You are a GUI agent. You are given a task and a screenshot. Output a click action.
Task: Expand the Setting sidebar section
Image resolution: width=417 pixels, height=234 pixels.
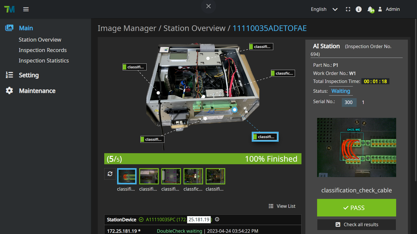(x=29, y=75)
